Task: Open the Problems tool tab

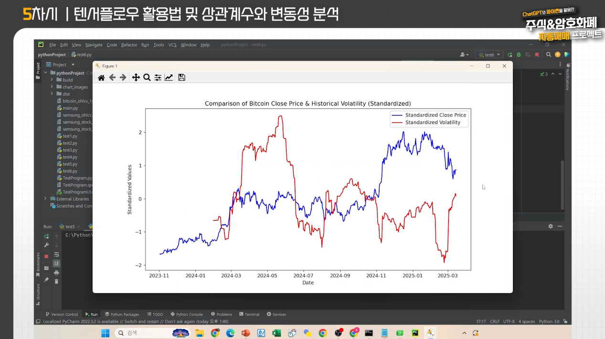Action: point(222,314)
